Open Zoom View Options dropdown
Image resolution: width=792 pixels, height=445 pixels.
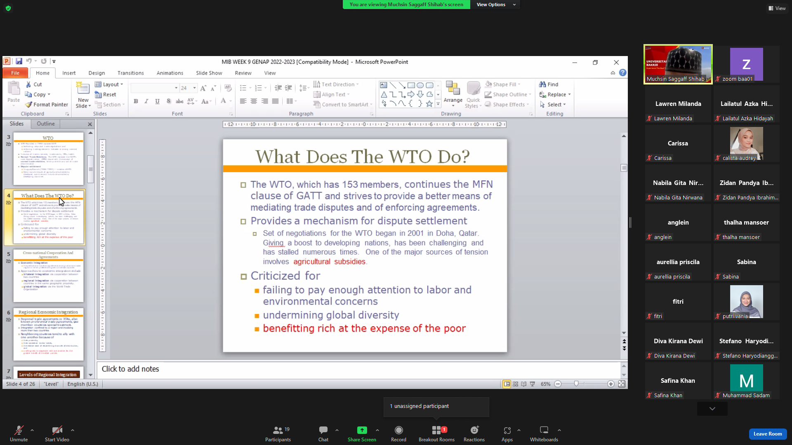pos(496,5)
